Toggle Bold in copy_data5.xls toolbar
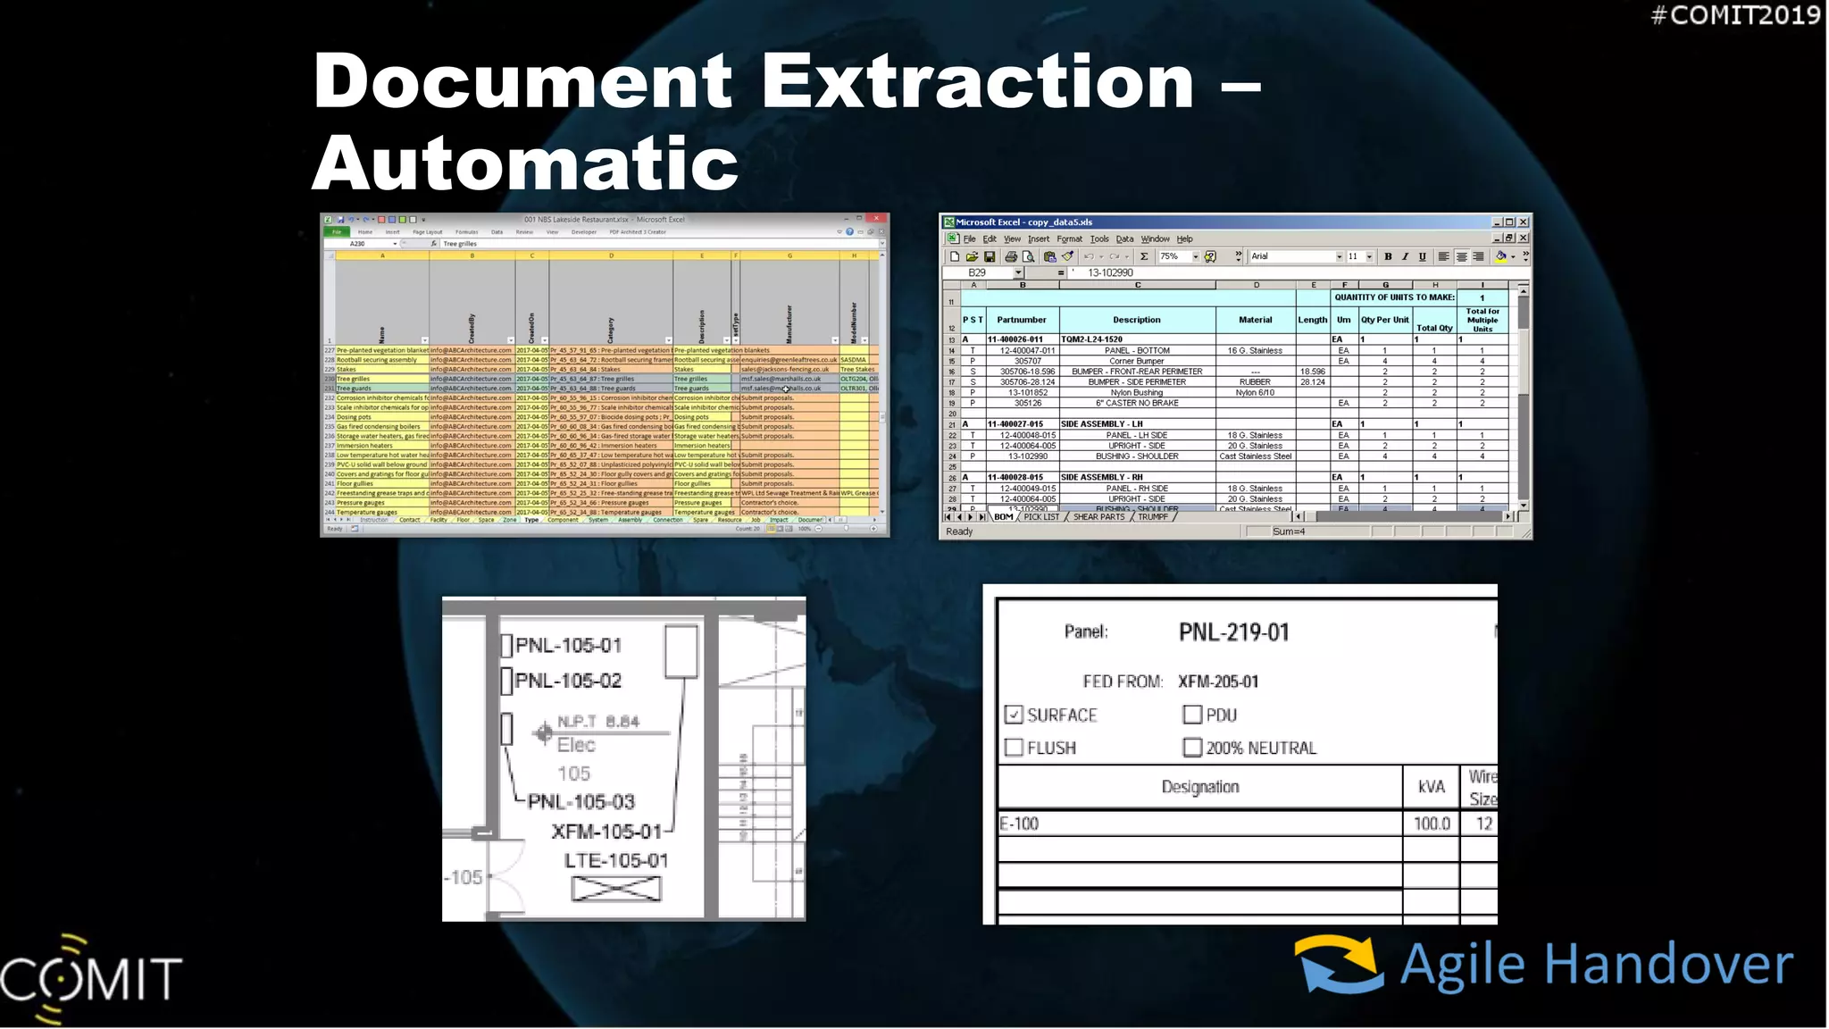The image size is (1829, 1029). coord(1388,256)
